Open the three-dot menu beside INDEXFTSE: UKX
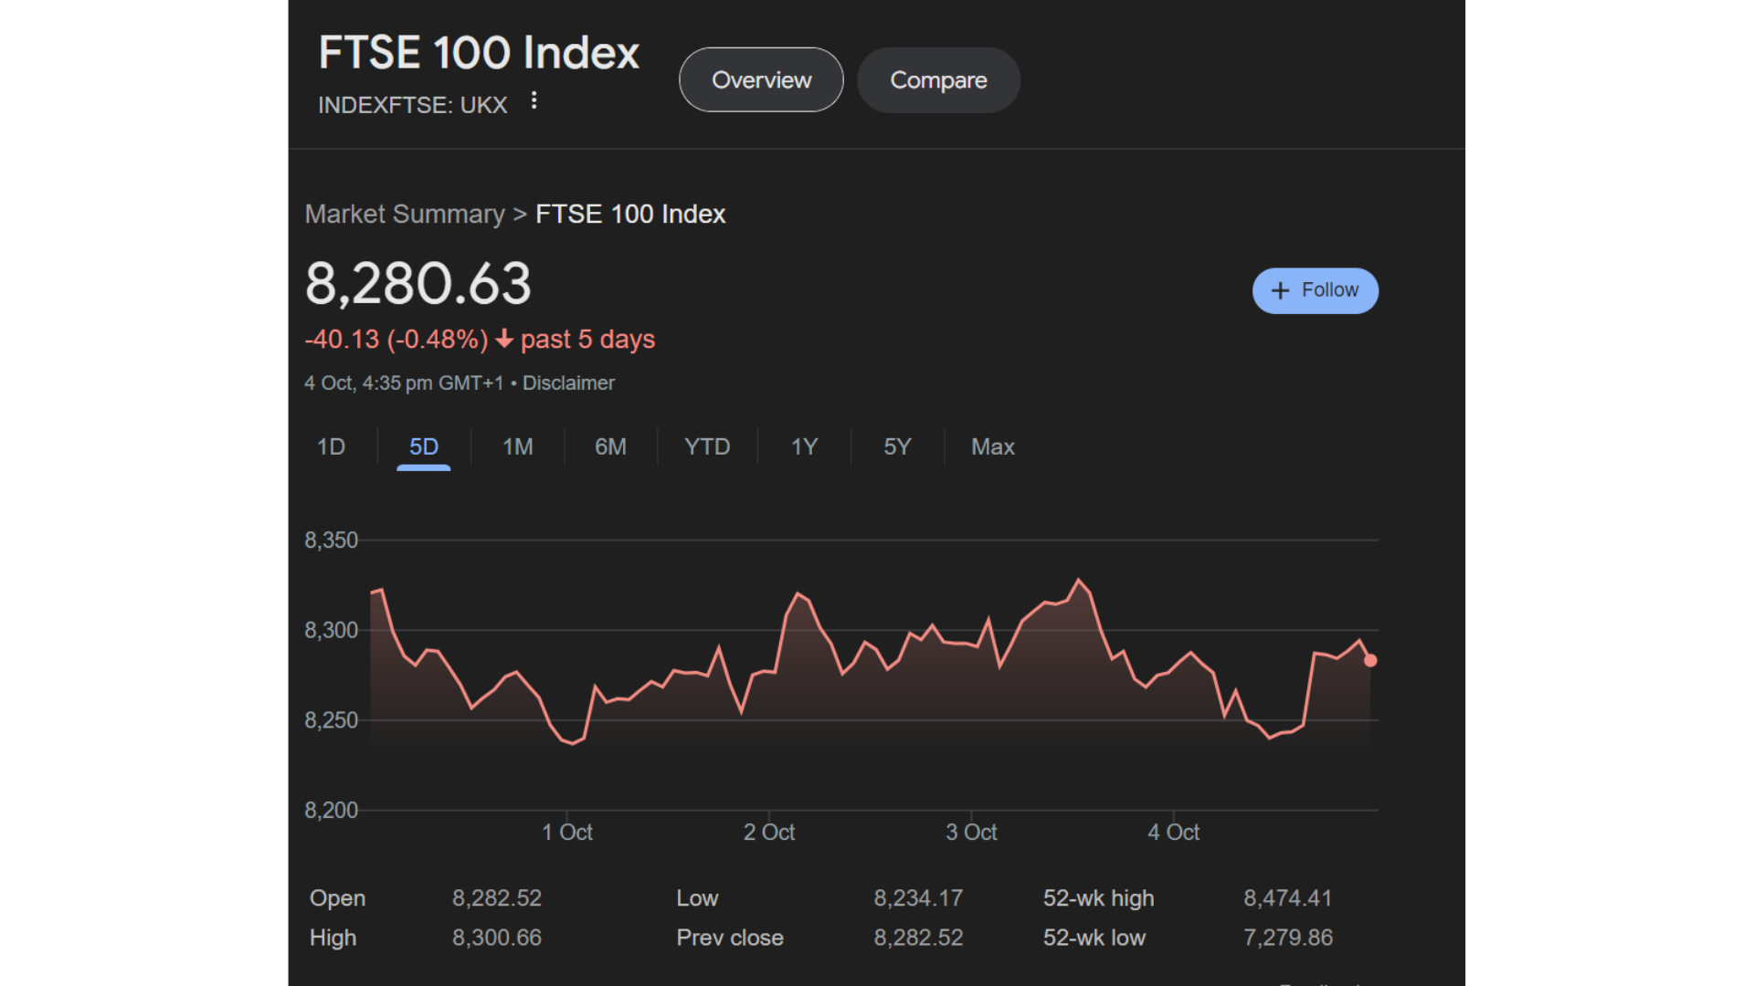1754x986 pixels. point(534,101)
